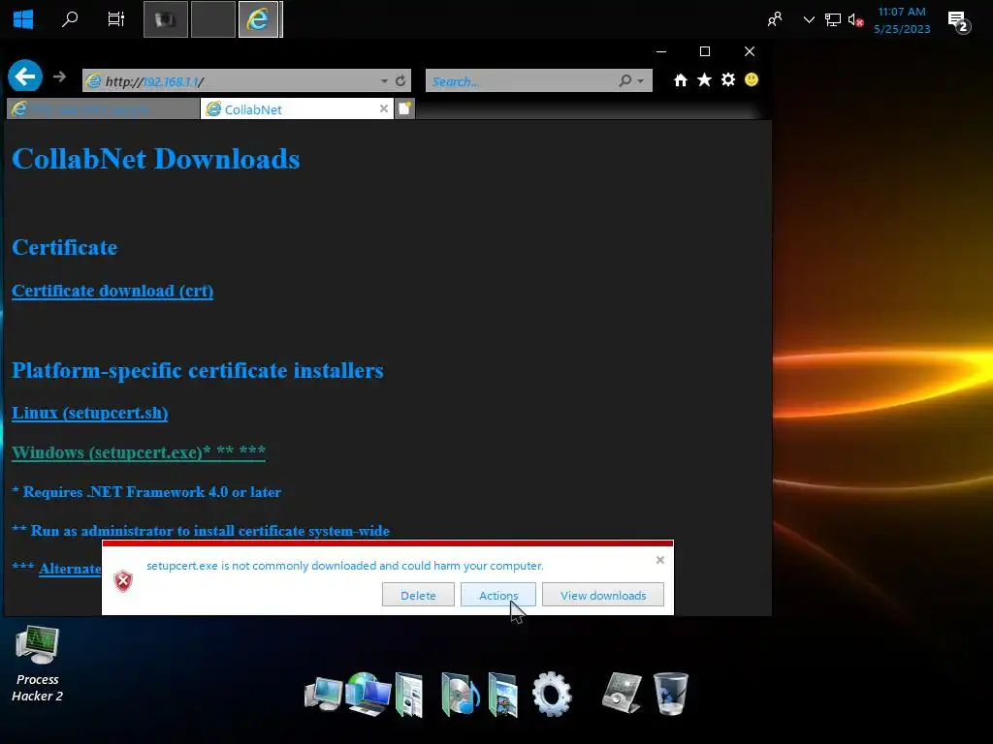Image resolution: width=993 pixels, height=744 pixels.
Task: Minimize the Internet Explorer window
Action: (661, 51)
